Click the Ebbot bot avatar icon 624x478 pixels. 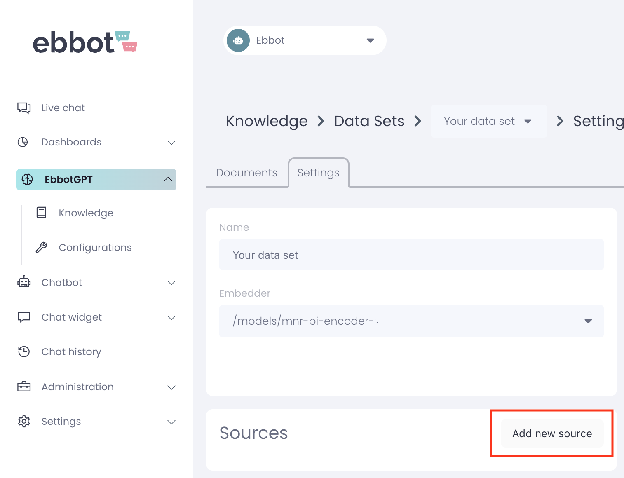pyautogui.click(x=238, y=40)
